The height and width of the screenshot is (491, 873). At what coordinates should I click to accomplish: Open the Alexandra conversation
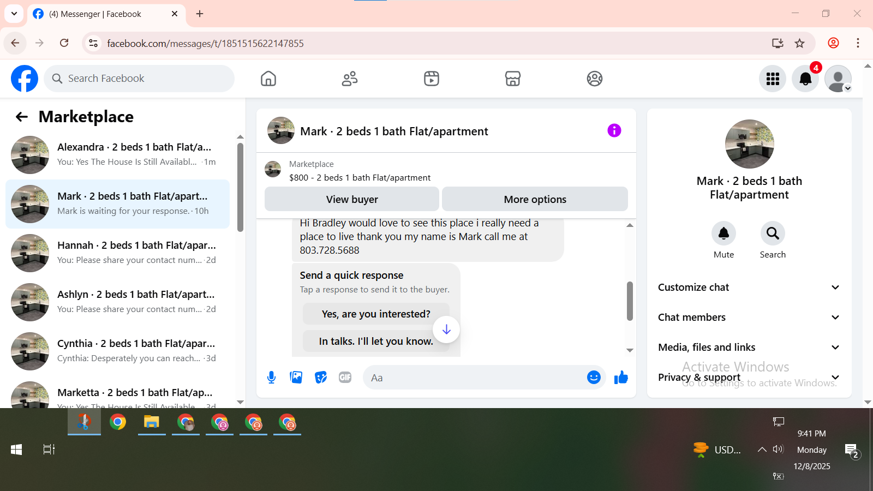tap(117, 155)
